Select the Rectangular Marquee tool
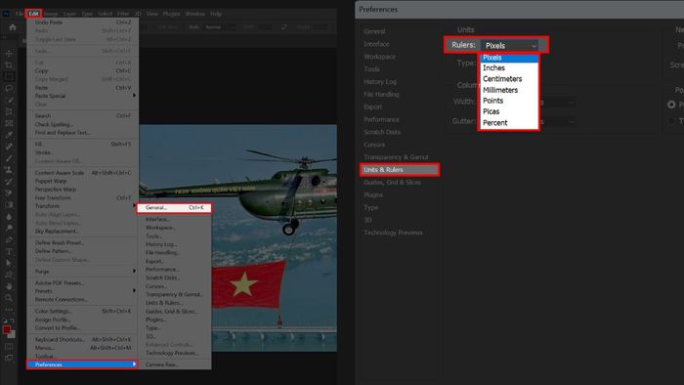This screenshot has height=385, width=684. pyautogui.click(x=9, y=77)
